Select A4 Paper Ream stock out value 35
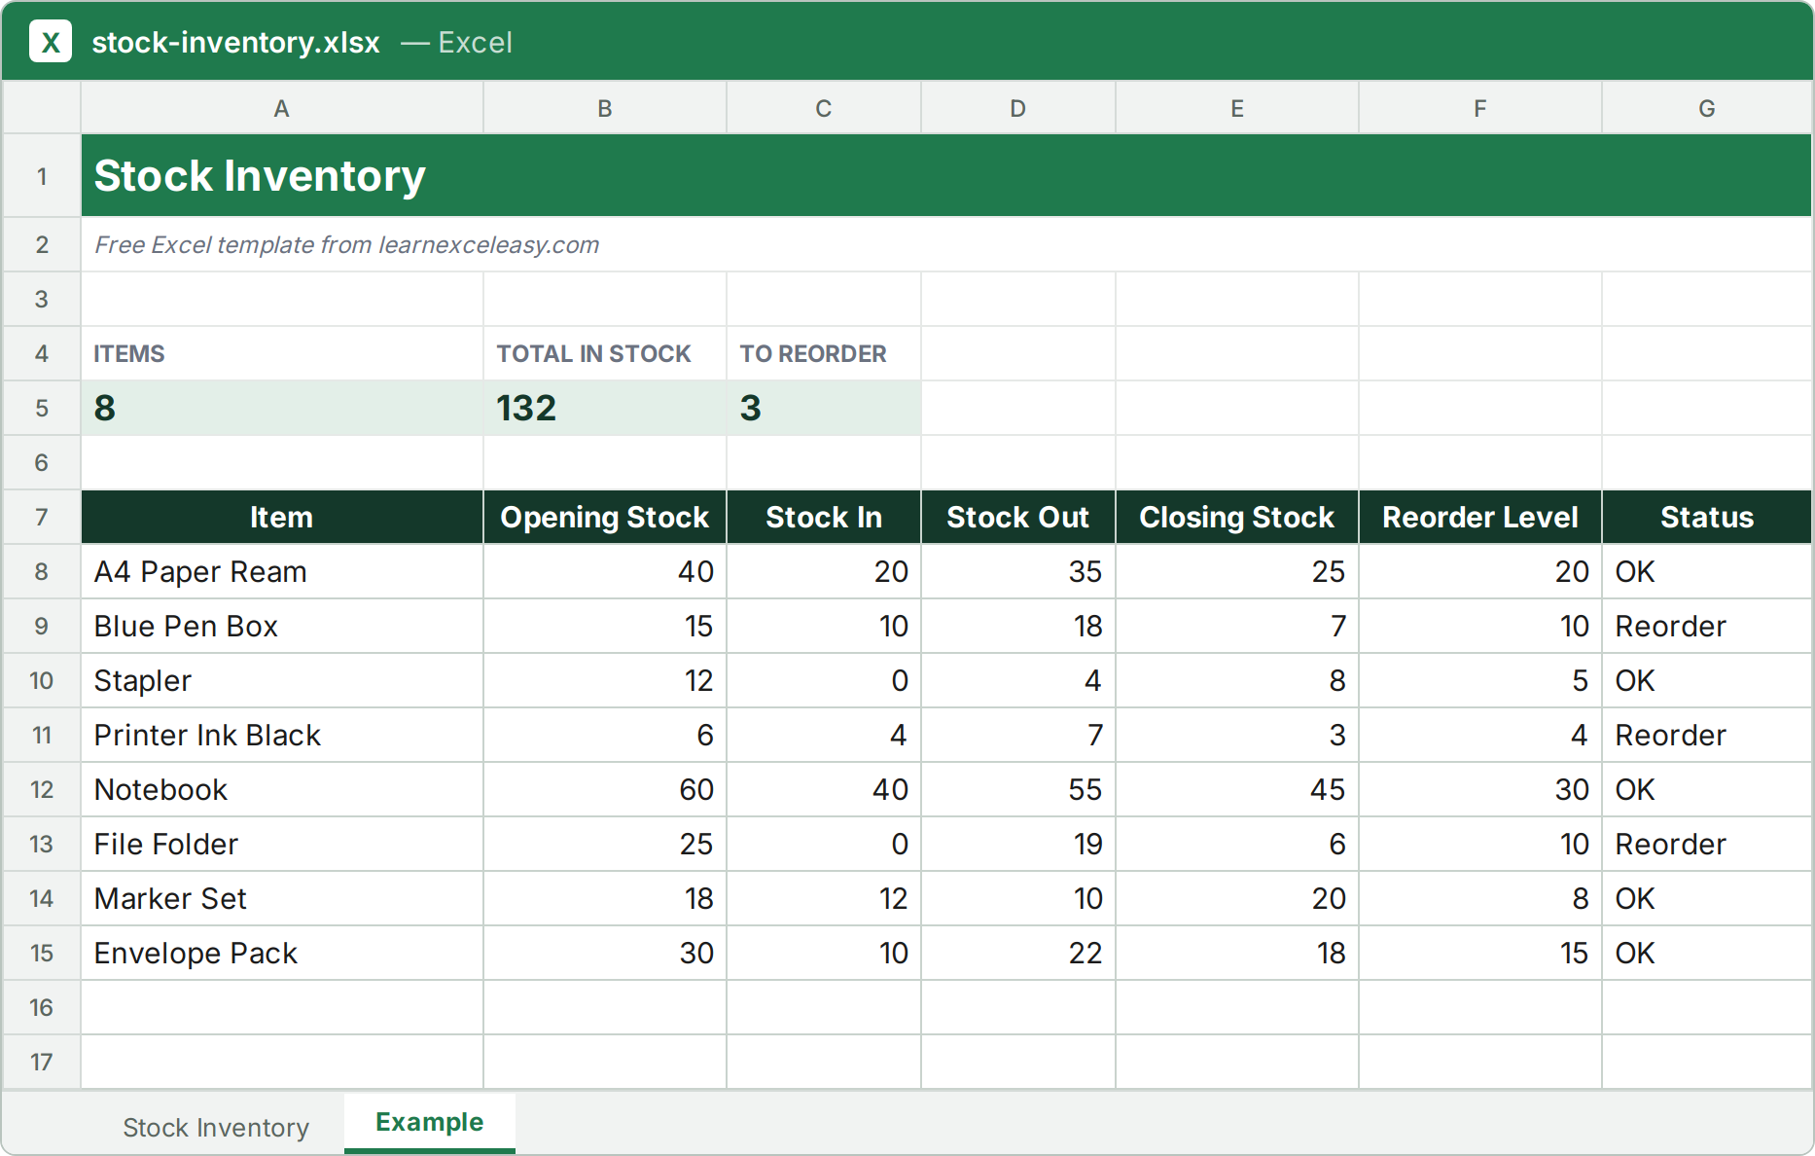This screenshot has width=1815, height=1156. (1018, 571)
